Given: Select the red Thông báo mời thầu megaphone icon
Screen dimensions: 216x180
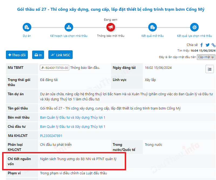Looking at the screenshot, I should coord(110,27).
